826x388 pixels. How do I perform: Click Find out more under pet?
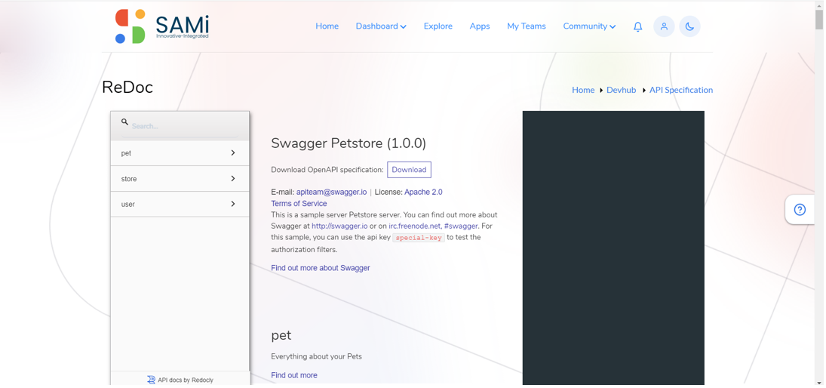pos(294,375)
